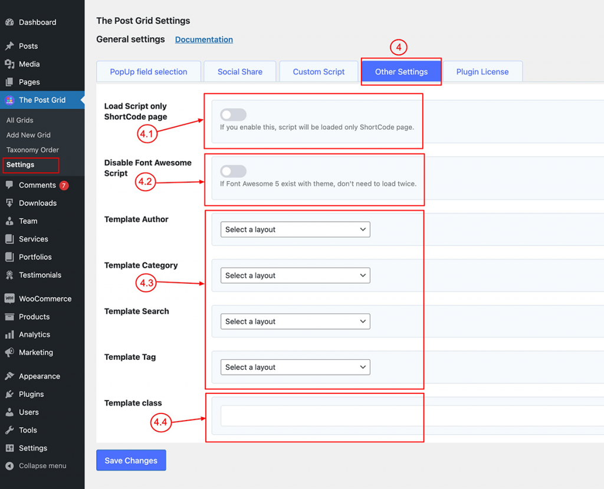Click the "General settings" heading

click(x=130, y=40)
